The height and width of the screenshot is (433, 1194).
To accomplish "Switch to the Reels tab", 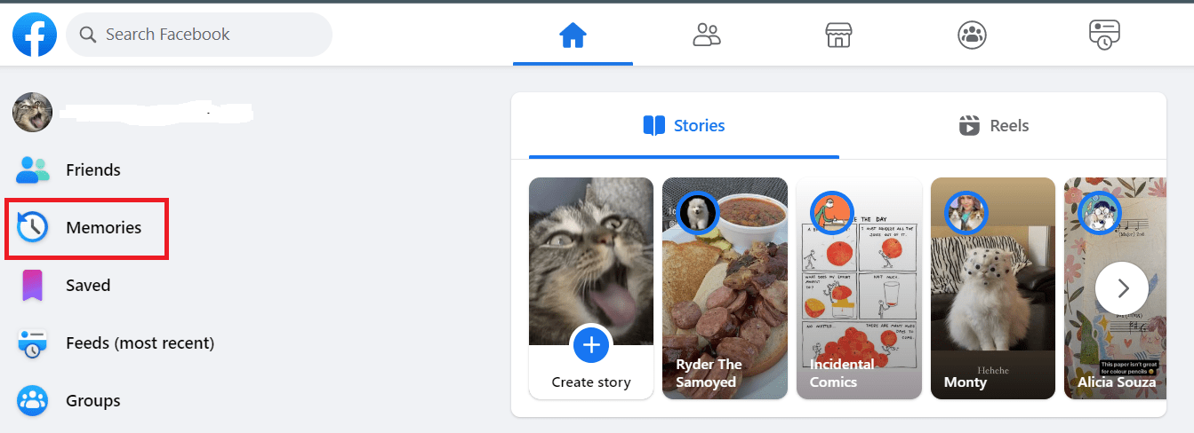I will click(x=994, y=125).
